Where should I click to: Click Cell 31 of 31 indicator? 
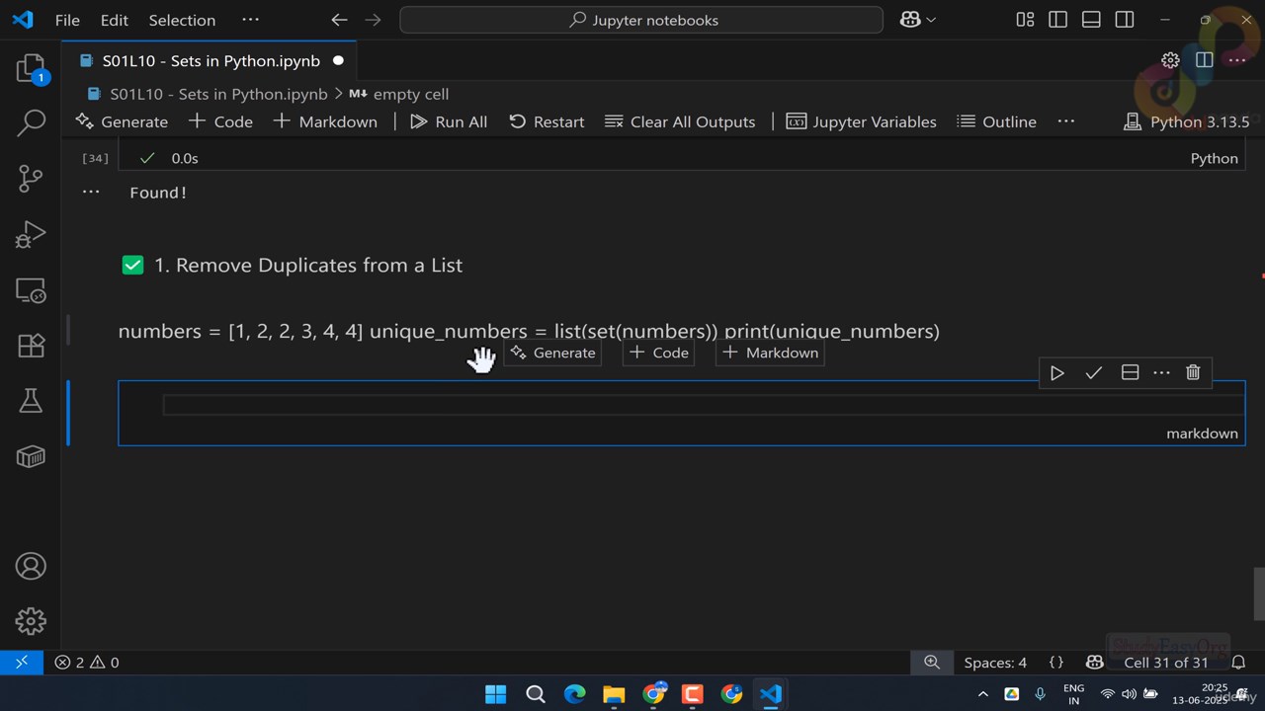(x=1166, y=663)
